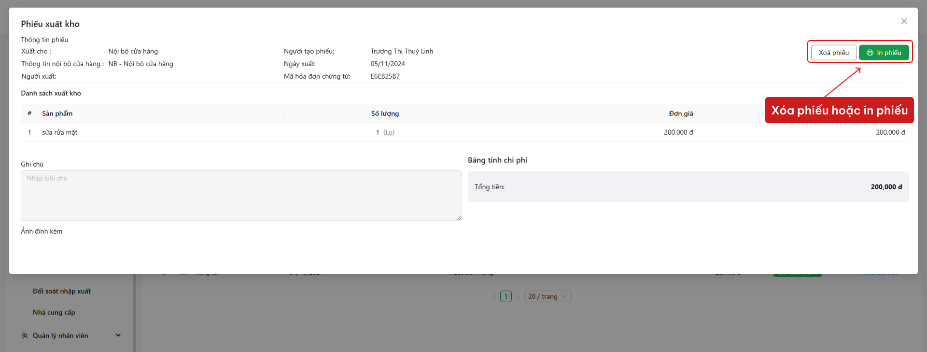Click the Tổng tiền amount 200,000 đ
Screen dimensions: 927x352
pos(886,187)
